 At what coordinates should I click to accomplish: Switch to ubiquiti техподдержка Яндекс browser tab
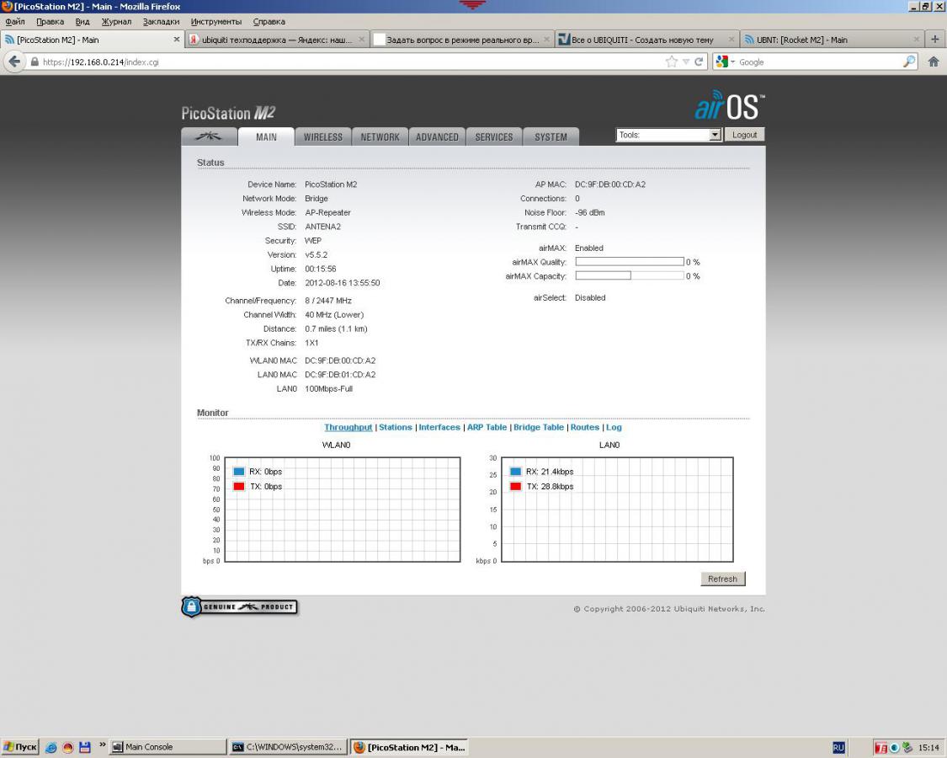pos(276,40)
